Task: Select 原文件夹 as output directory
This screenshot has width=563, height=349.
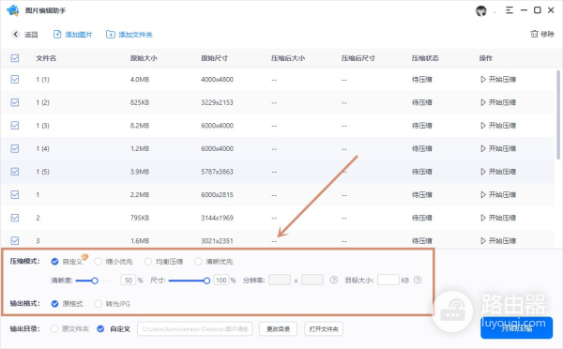Action: 54,329
